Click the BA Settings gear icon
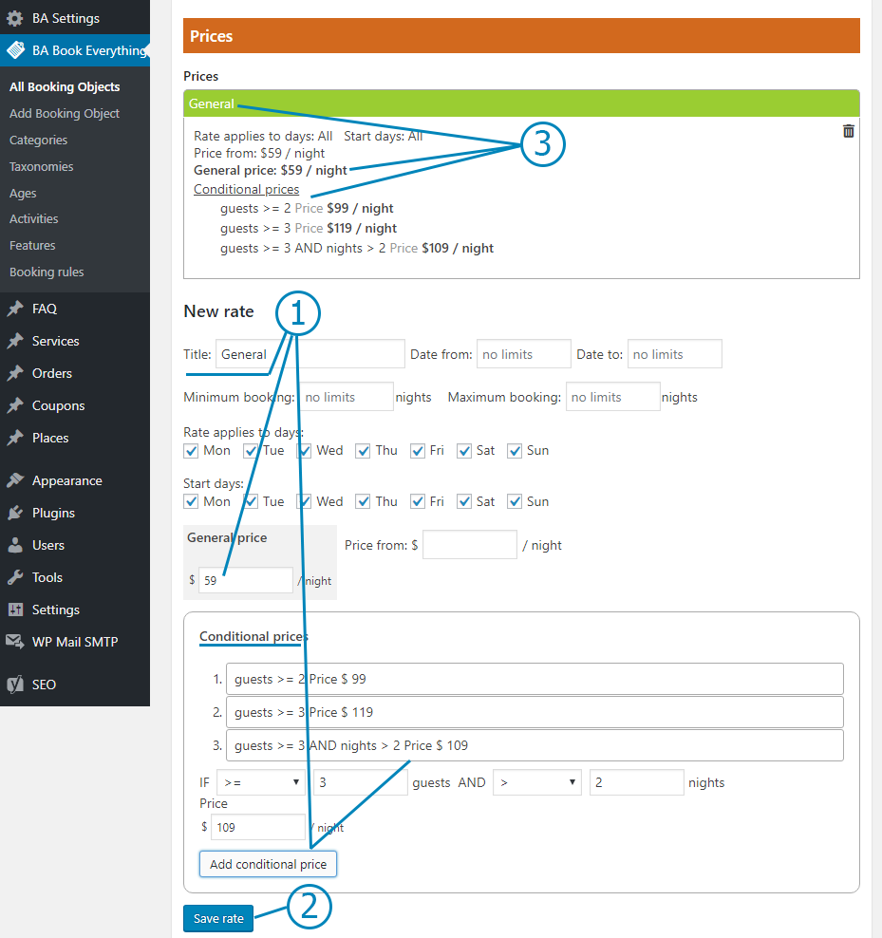 tap(15, 19)
